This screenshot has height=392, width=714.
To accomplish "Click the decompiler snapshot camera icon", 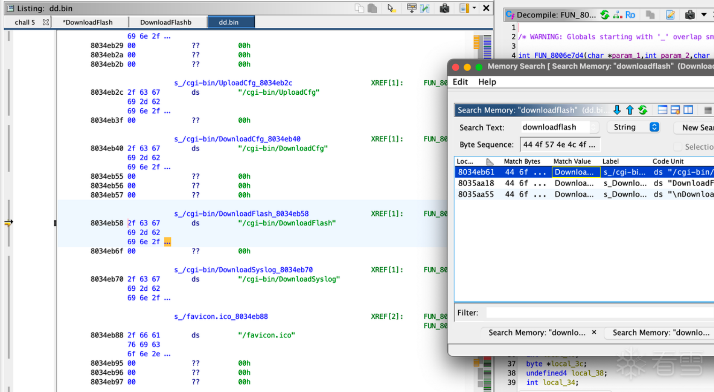I will click(690, 15).
